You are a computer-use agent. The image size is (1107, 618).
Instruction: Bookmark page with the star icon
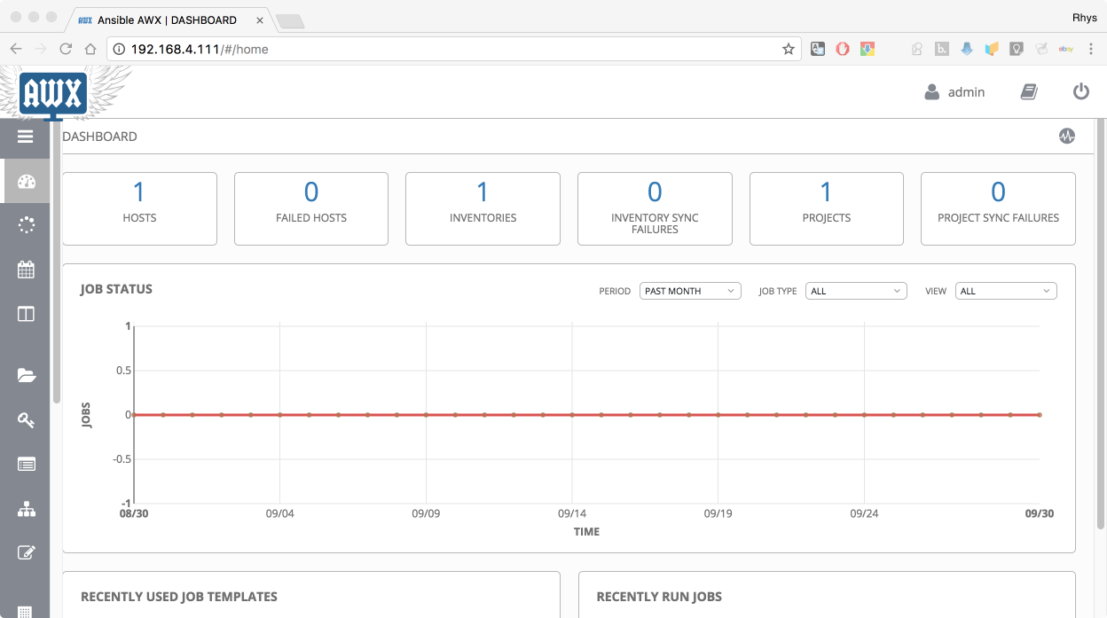pos(788,49)
